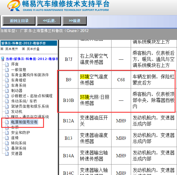The width and height of the screenshot is (177, 175).
Task: Click the page icon beside 转向系统
Action: (x=7, y=143)
